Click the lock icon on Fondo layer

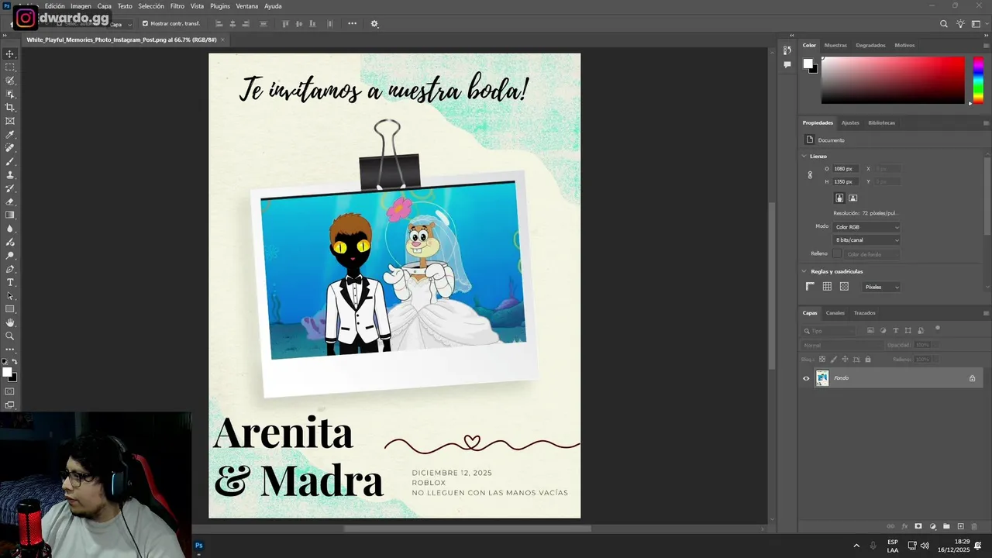point(972,378)
